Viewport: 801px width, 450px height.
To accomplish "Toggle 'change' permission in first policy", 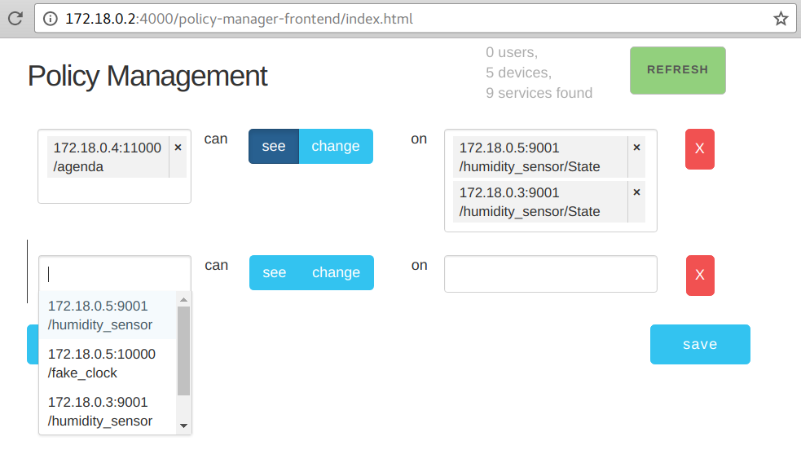I will tap(336, 146).
